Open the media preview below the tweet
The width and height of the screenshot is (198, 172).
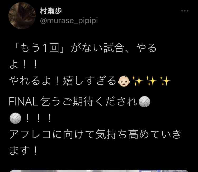point(99,171)
